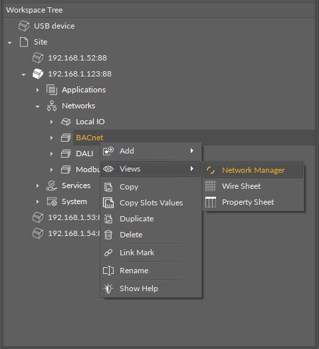Open the Network Manager view
The image size is (319, 349).
253,170
